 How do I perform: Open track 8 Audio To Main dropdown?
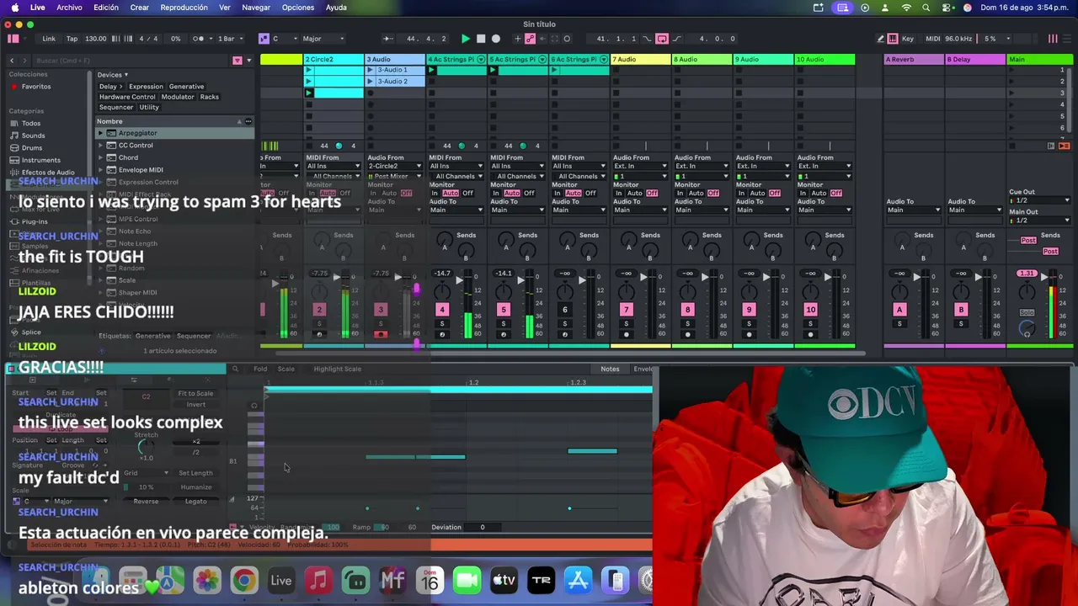pyautogui.click(x=702, y=210)
